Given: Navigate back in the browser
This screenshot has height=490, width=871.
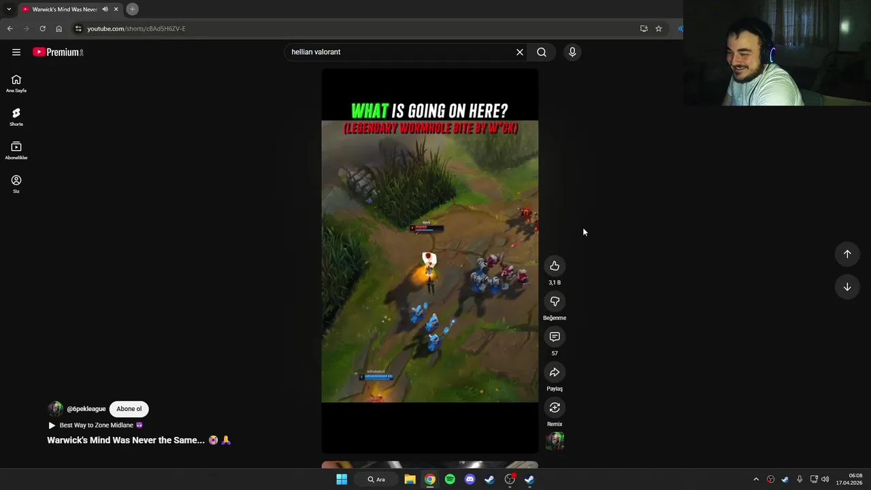Looking at the screenshot, I should pyautogui.click(x=10, y=29).
